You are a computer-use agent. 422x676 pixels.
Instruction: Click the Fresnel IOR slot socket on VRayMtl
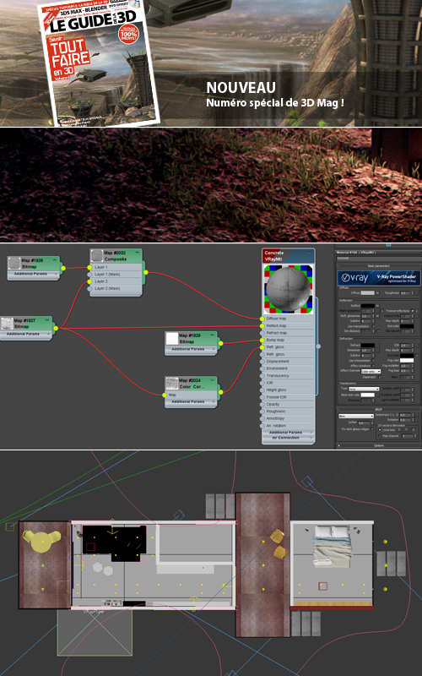pos(262,397)
